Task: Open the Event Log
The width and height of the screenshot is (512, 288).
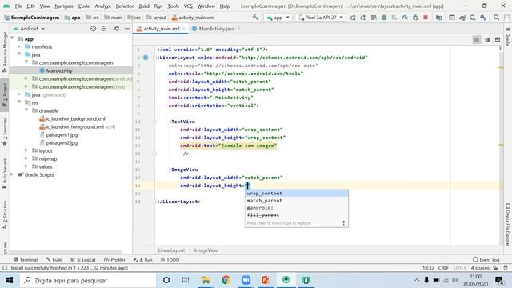Action: [x=486, y=259]
